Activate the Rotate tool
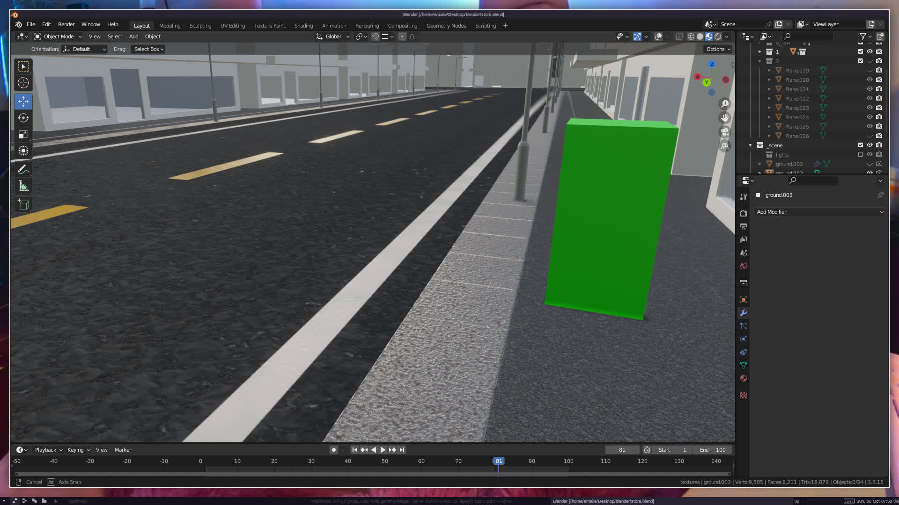 click(x=23, y=118)
